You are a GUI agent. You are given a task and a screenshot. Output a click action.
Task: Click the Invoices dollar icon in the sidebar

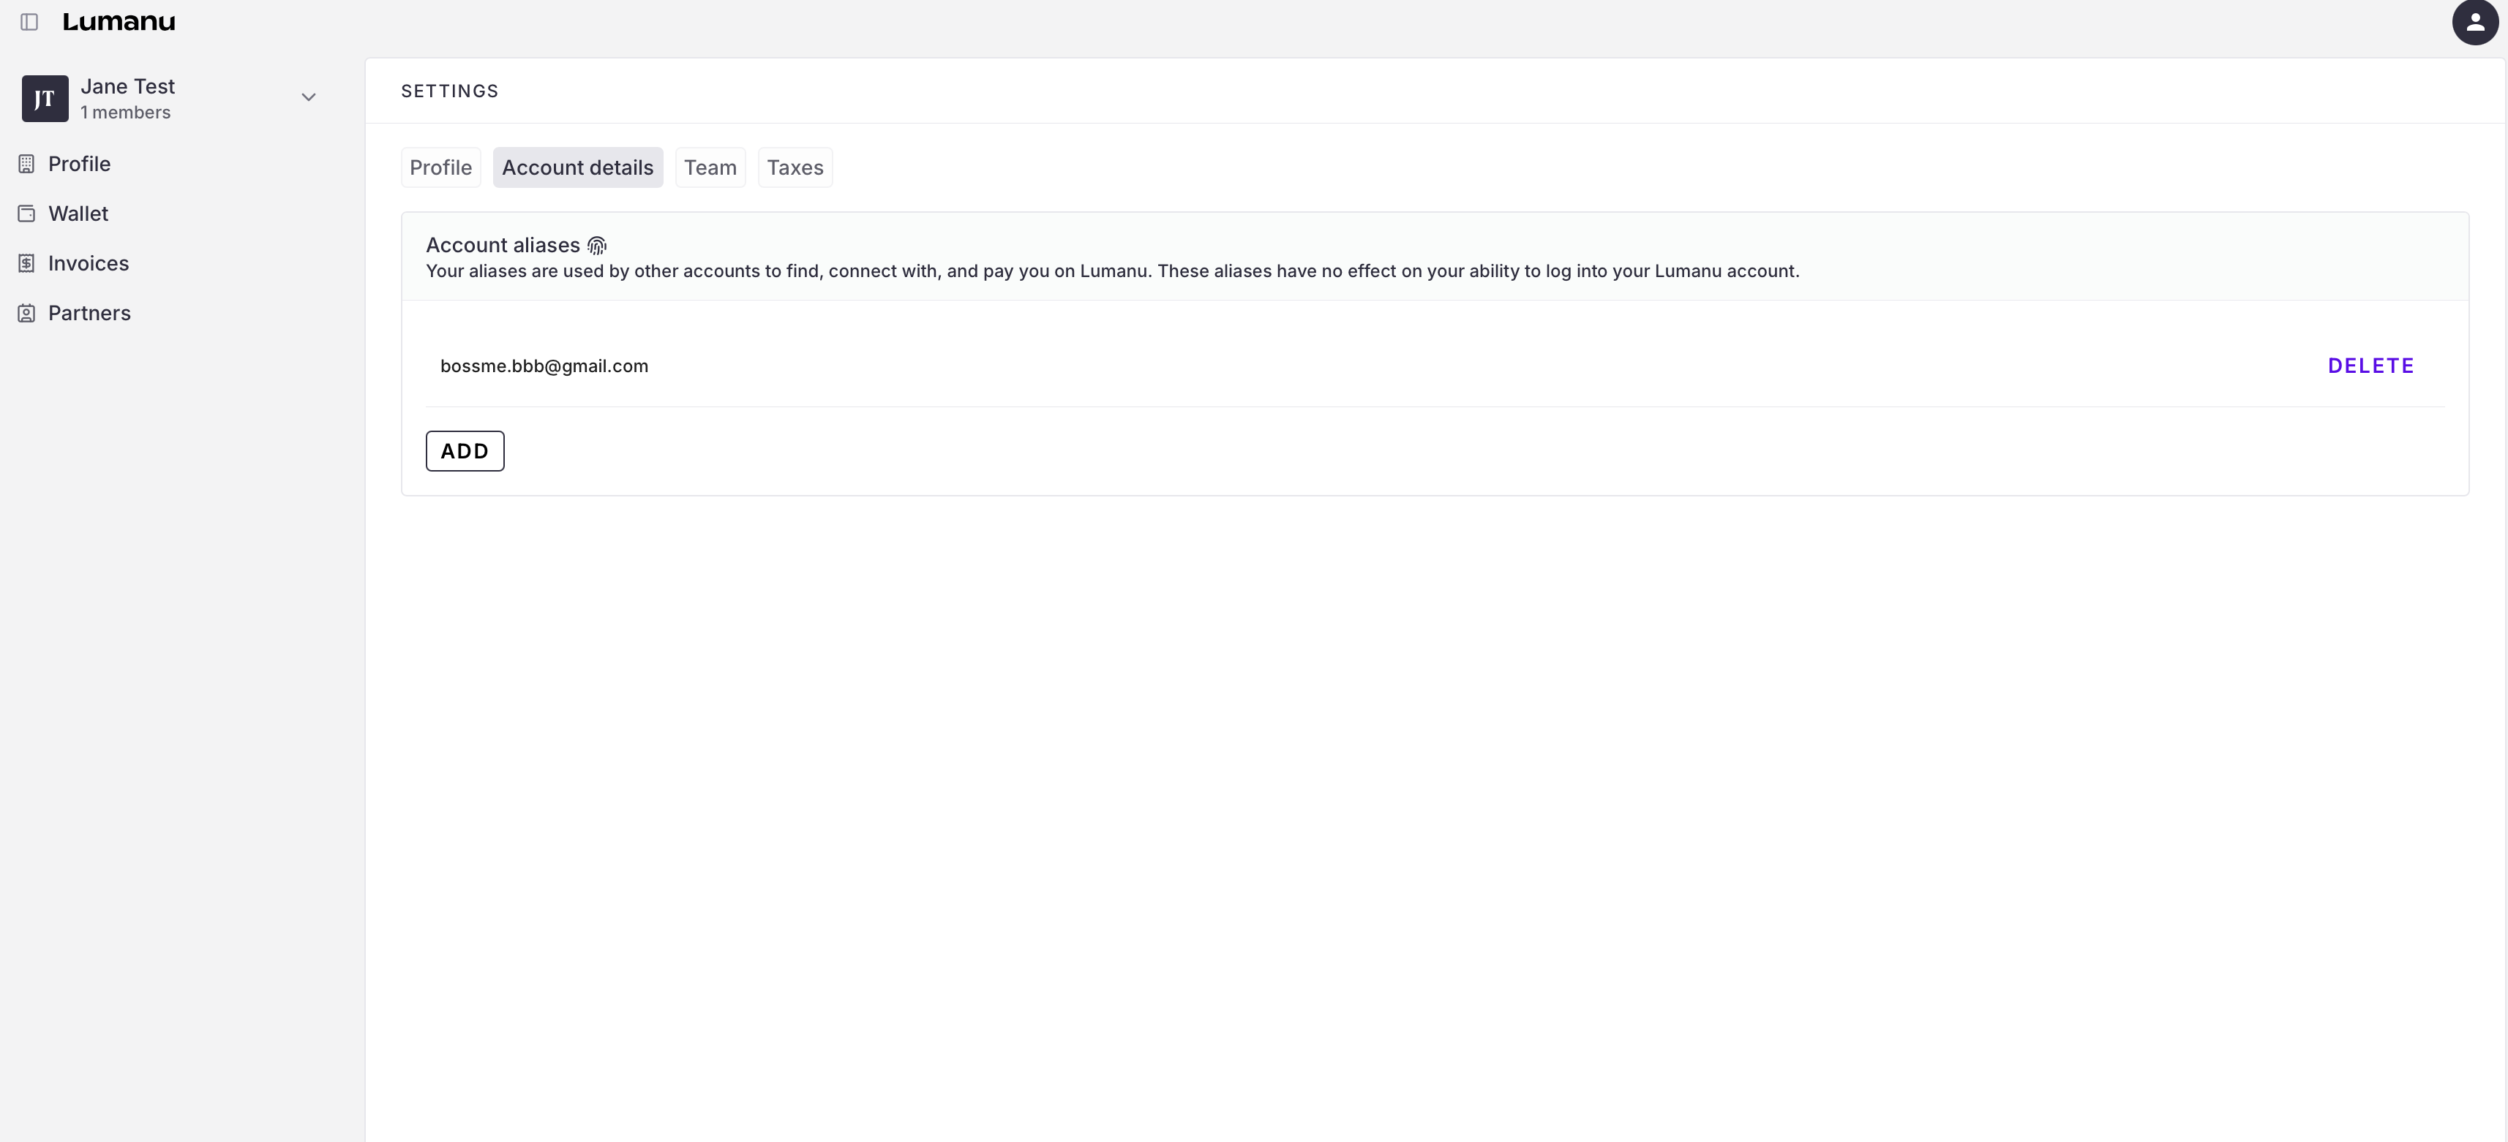click(26, 262)
